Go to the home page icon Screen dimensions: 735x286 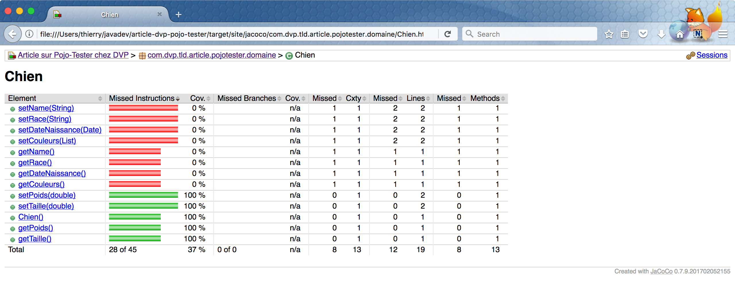pyautogui.click(x=680, y=34)
